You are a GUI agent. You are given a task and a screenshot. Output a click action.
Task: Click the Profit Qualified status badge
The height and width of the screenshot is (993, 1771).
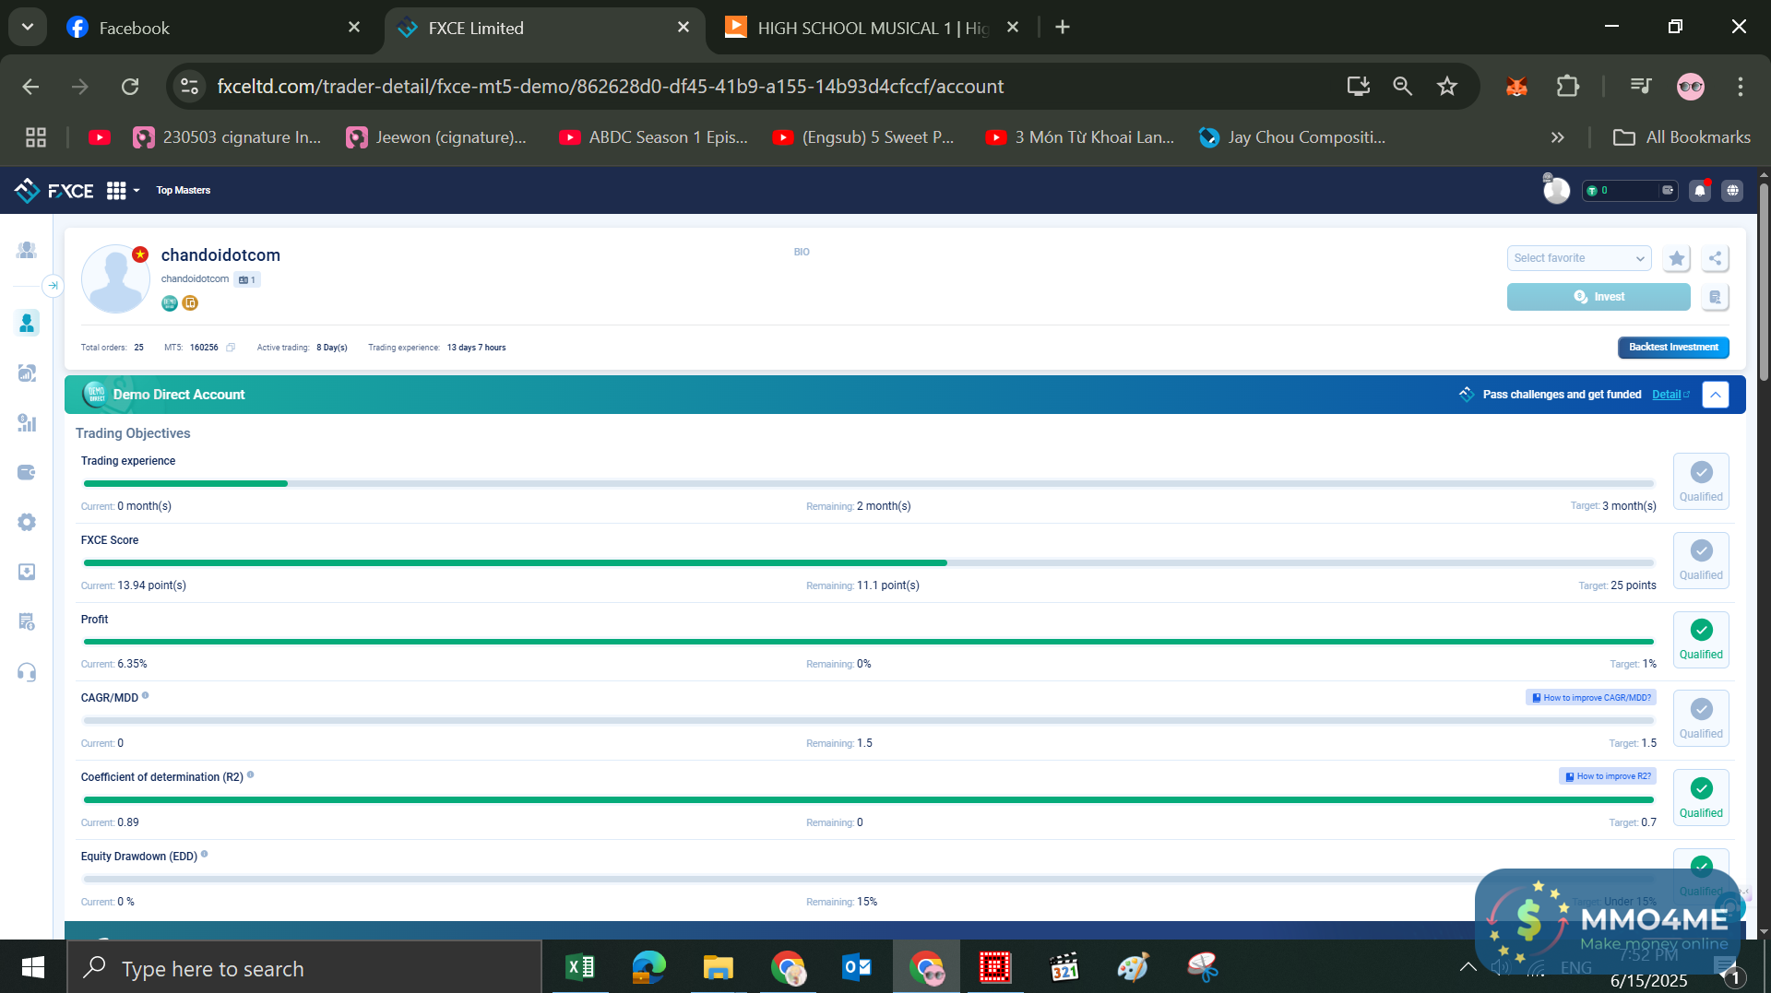1701,640
